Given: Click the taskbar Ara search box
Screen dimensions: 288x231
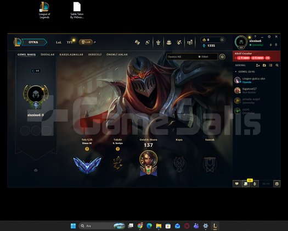Looking at the screenshot, I should point(102,226).
